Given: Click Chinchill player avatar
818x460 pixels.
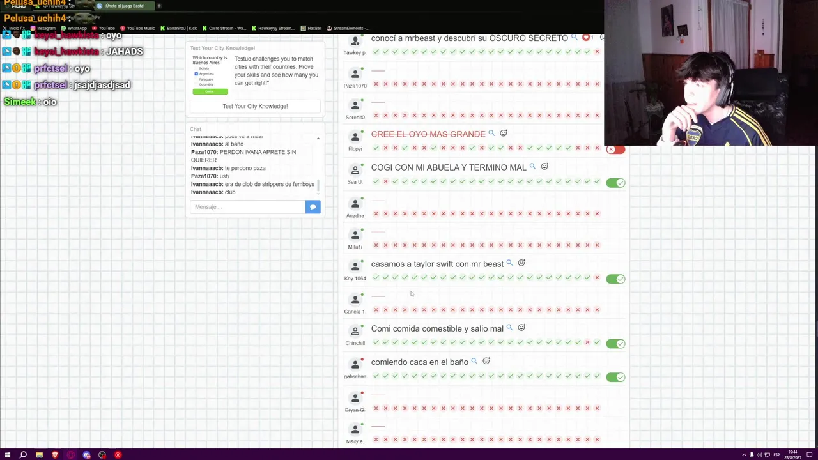Looking at the screenshot, I should (x=355, y=331).
